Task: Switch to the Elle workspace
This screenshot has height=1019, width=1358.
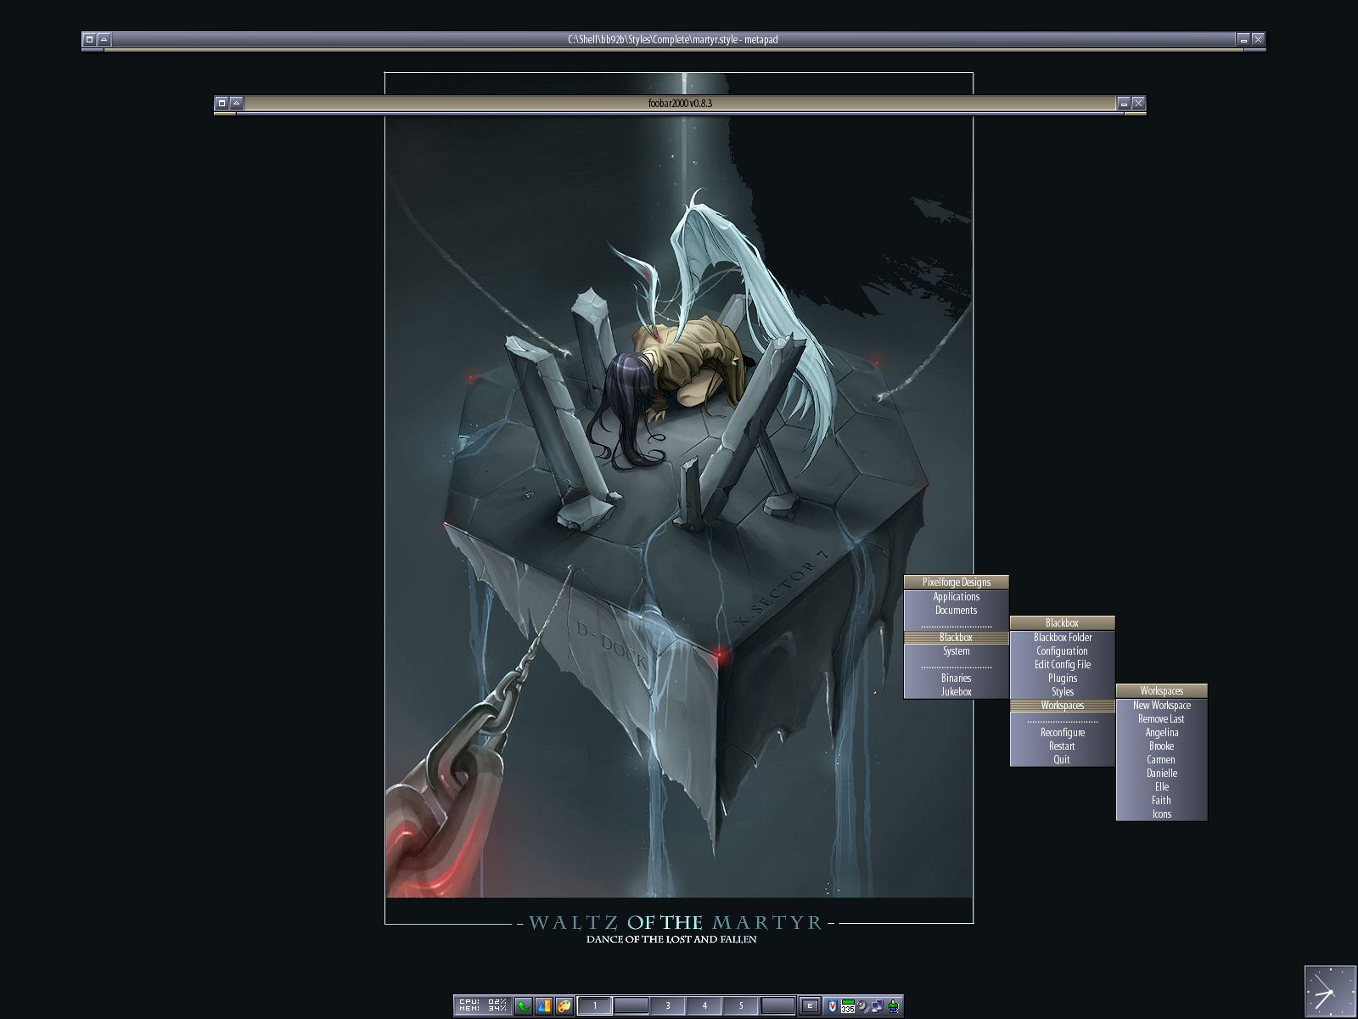Action: pos(1161,787)
